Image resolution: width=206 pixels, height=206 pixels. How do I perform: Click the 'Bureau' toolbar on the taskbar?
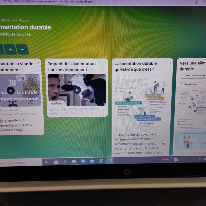(x=165, y=160)
